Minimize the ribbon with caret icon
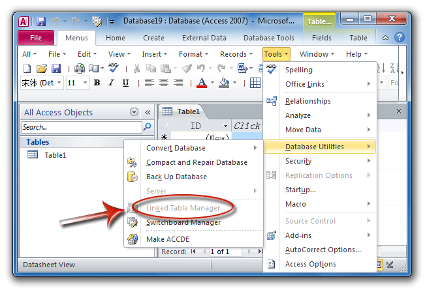 coord(385,38)
